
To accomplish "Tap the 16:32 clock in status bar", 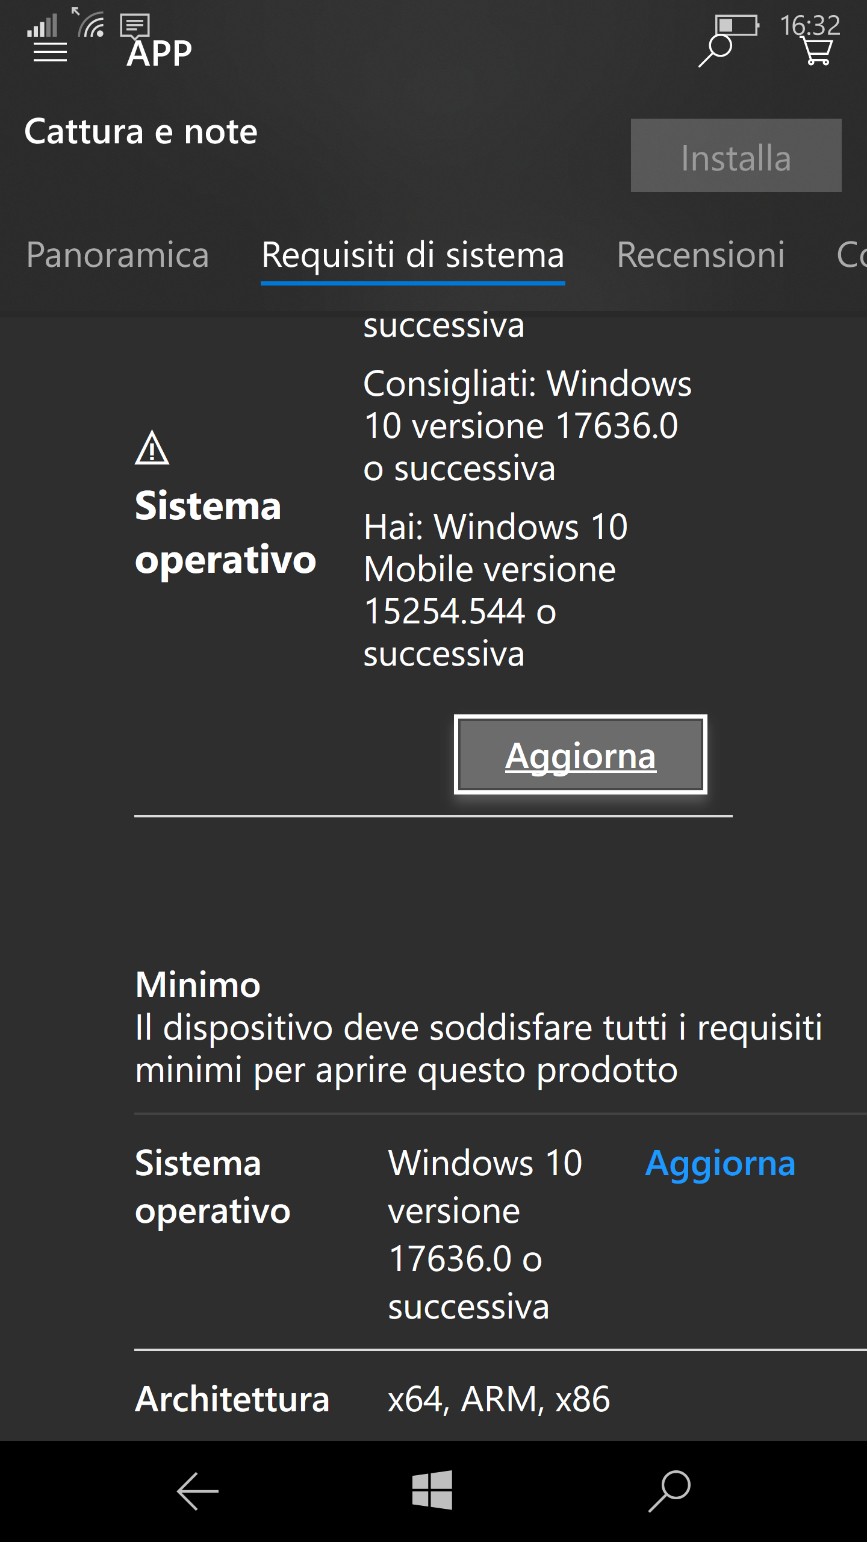I will click(x=810, y=24).
